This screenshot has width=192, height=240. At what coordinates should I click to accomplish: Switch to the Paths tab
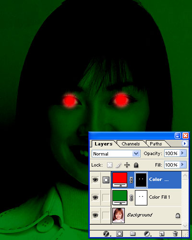tap(156, 144)
